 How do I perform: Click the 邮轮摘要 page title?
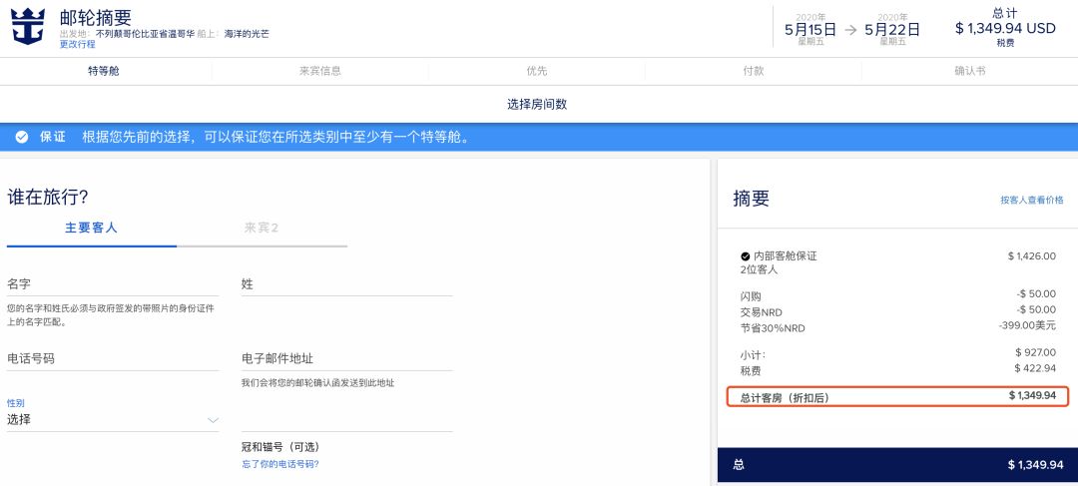pyautogui.click(x=96, y=17)
